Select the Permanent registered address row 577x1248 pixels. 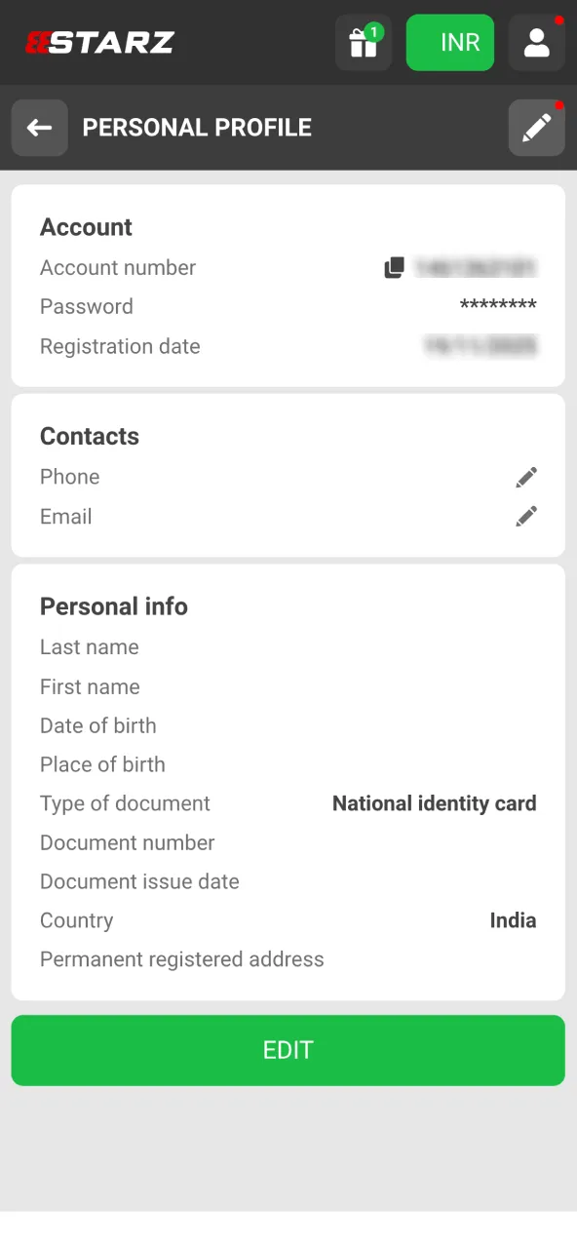pyautogui.click(x=181, y=958)
